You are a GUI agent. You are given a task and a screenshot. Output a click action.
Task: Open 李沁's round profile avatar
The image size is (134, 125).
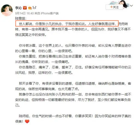[x=7, y=10]
